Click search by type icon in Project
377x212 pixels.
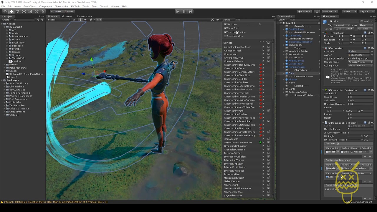pyautogui.click(x=38, y=20)
